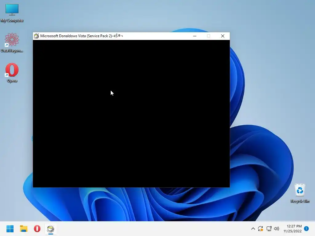The width and height of the screenshot is (315, 236).
Task: Launch Opera from the taskbar
Action: 37,229
